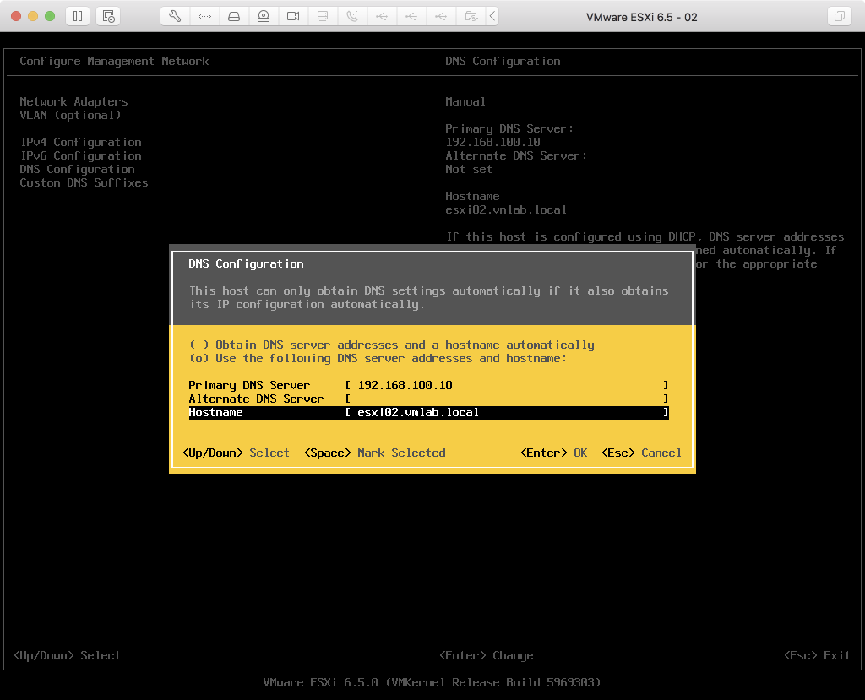
Task: Click the hard disk device icon
Action: (x=234, y=16)
